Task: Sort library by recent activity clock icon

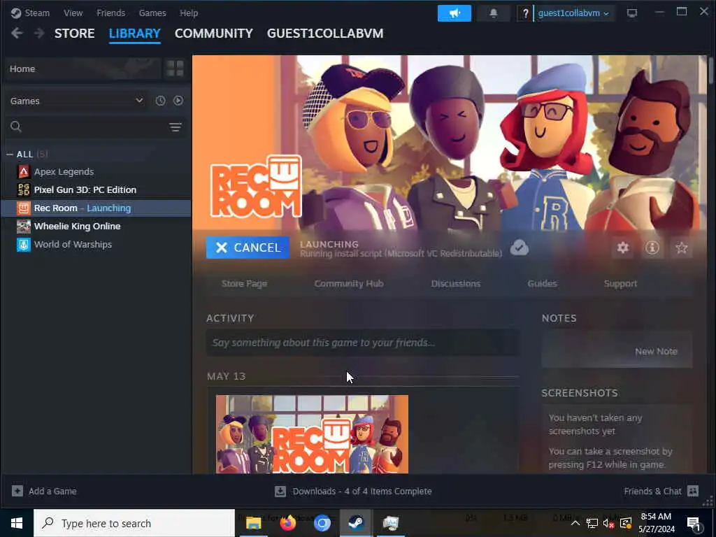Action: [160, 101]
